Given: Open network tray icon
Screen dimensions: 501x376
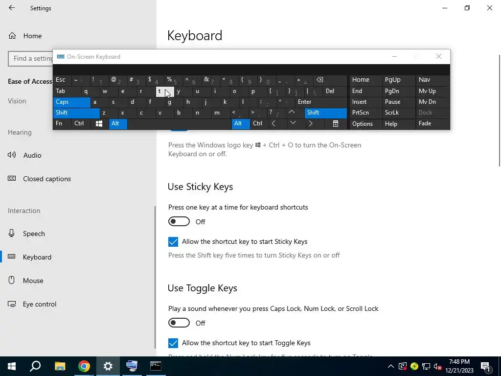Looking at the screenshot, I should 426,366.
